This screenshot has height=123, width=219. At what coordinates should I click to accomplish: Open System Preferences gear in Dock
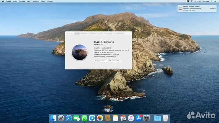click(x=147, y=118)
